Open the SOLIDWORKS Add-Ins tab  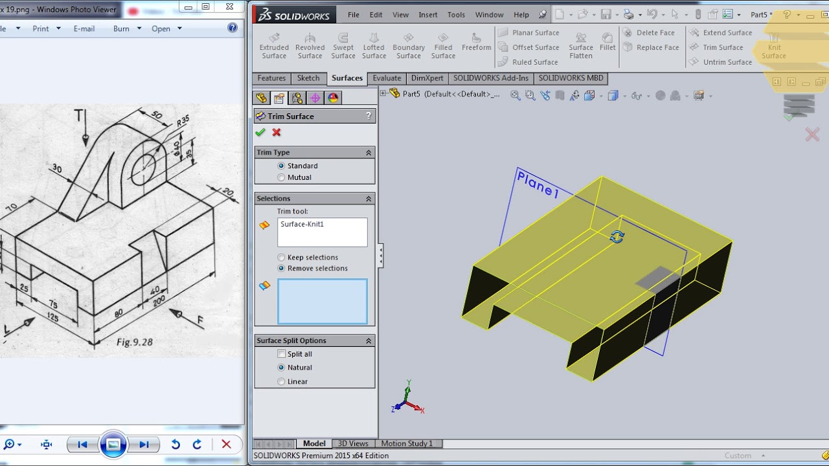[491, 78]
